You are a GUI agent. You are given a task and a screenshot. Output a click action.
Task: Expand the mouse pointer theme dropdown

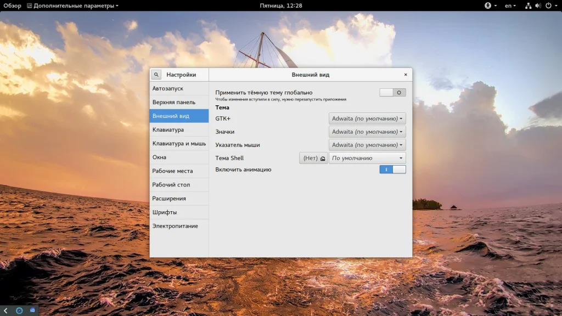tap(367, 145)
